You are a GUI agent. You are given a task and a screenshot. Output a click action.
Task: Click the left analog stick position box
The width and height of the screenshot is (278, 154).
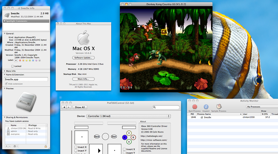(81, 137)
